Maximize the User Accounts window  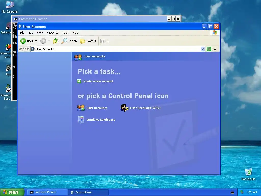click(x=211, y=27)
